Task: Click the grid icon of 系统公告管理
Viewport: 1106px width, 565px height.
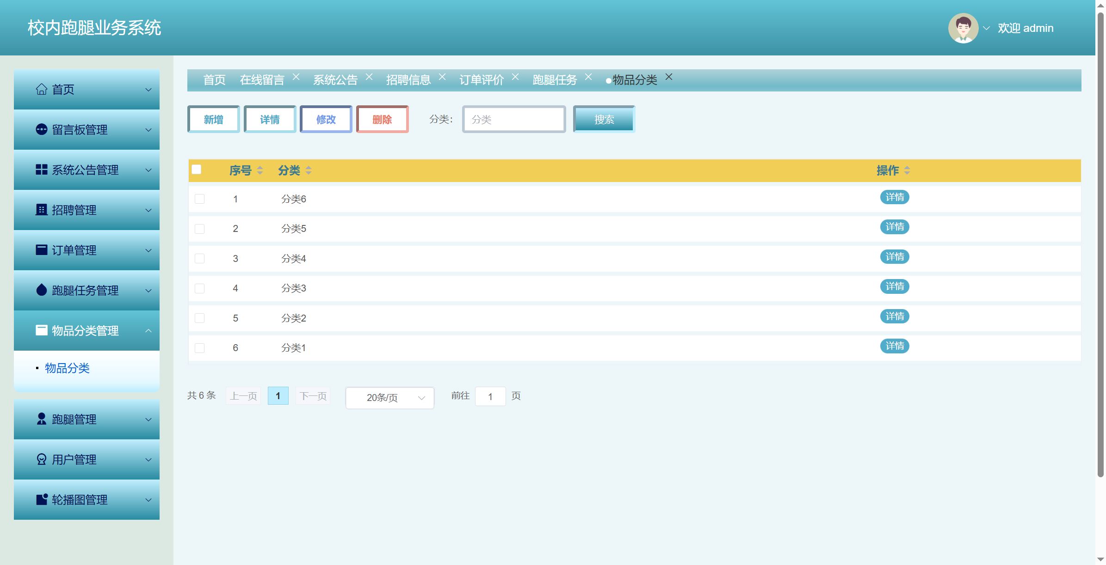Action: (42, 170)
